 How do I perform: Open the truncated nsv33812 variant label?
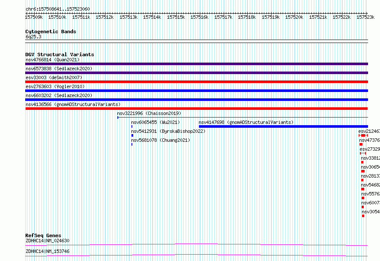pos(370,158)
